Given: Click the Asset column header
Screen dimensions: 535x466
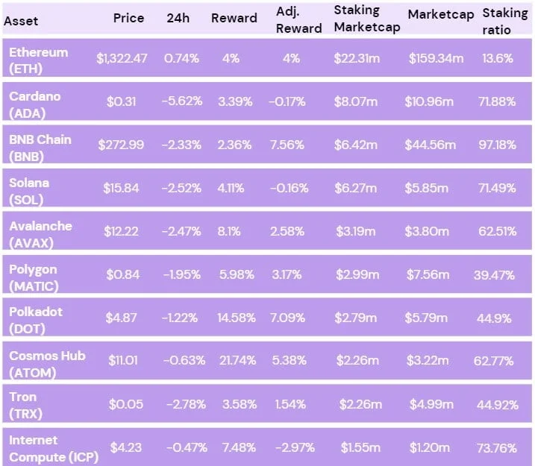Looking at the screenshot, I should pos(21,21).
